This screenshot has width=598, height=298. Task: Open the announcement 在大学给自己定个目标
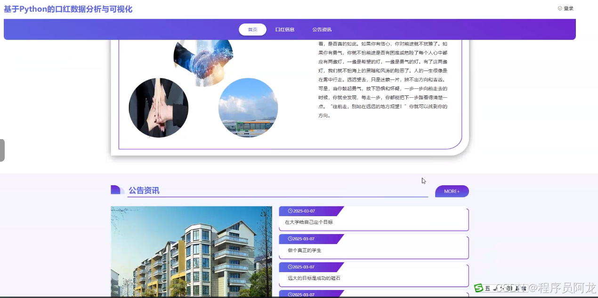coord(309,222)
